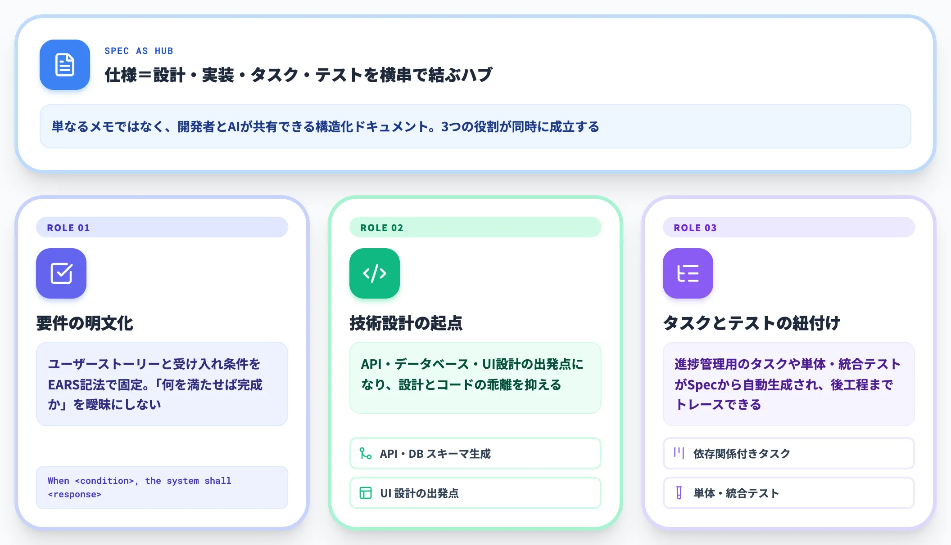This screenshot has width=951, height=545.
Task: Click the 単体・統合テスト item
Action: (x=789, y=493)
